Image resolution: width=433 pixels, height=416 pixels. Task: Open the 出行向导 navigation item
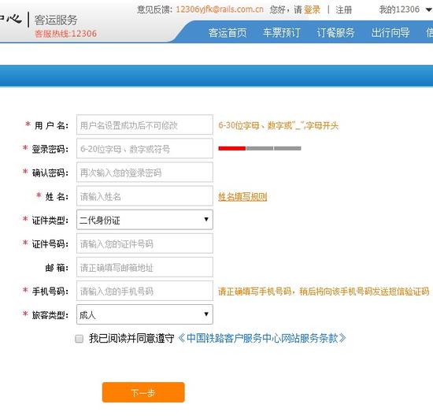pos(390,32)
